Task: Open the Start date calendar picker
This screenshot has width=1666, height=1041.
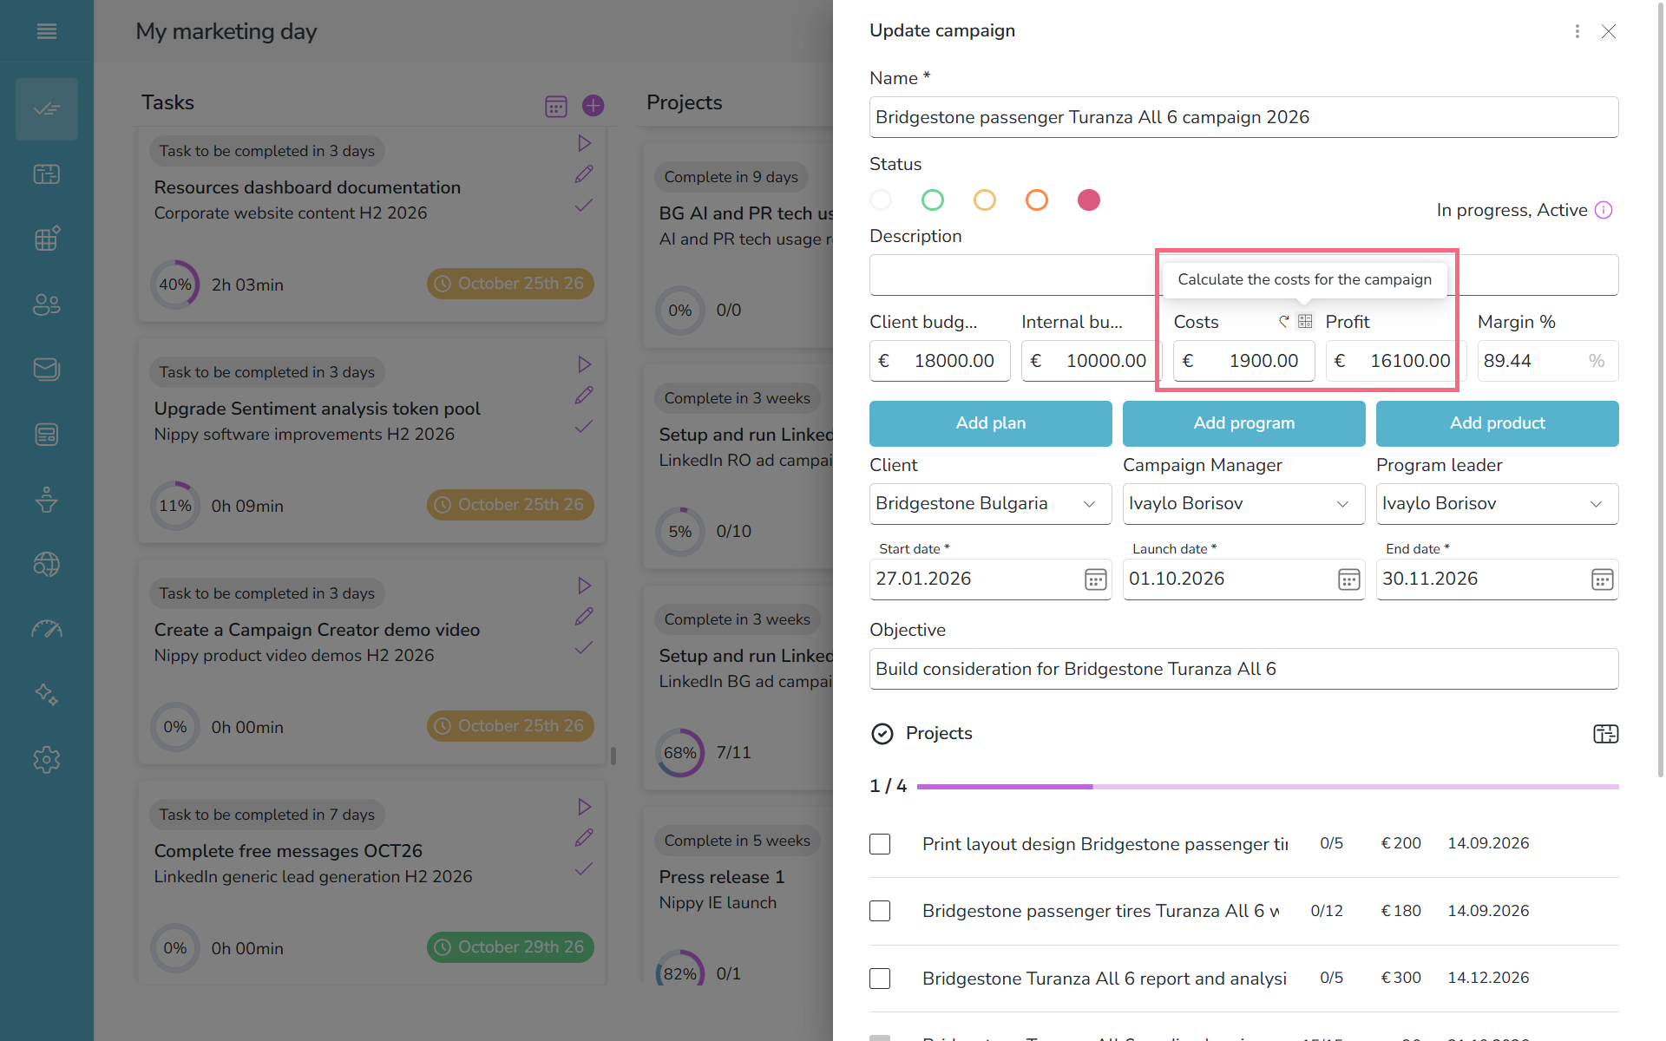Action: [1096, 579]
